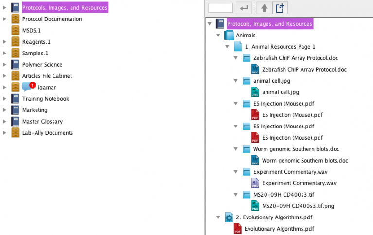The width and height of the screenshot is (373, 235).
Task: Click the add new page toolbar icon
Action: (280, 8)
